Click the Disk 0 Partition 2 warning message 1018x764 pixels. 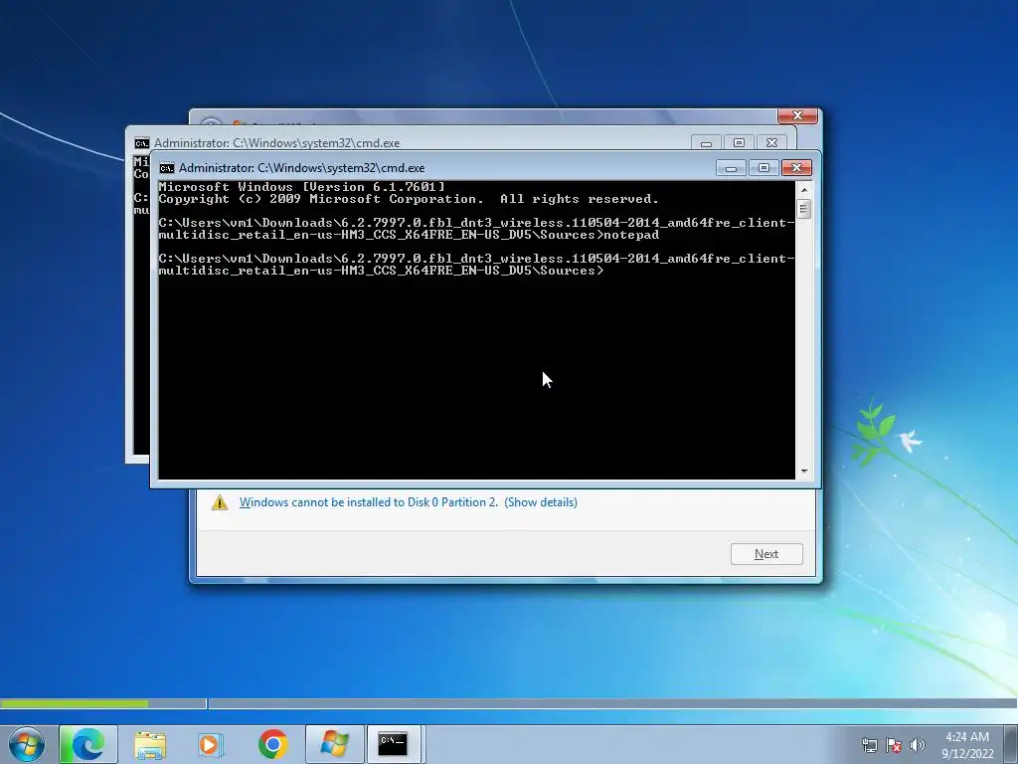pyautogui.click(x=368, y=502)
